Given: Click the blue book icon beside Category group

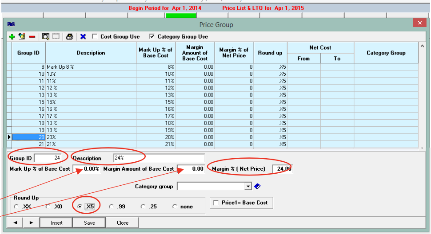Looking at the screenshot, I should pos(257,186).
